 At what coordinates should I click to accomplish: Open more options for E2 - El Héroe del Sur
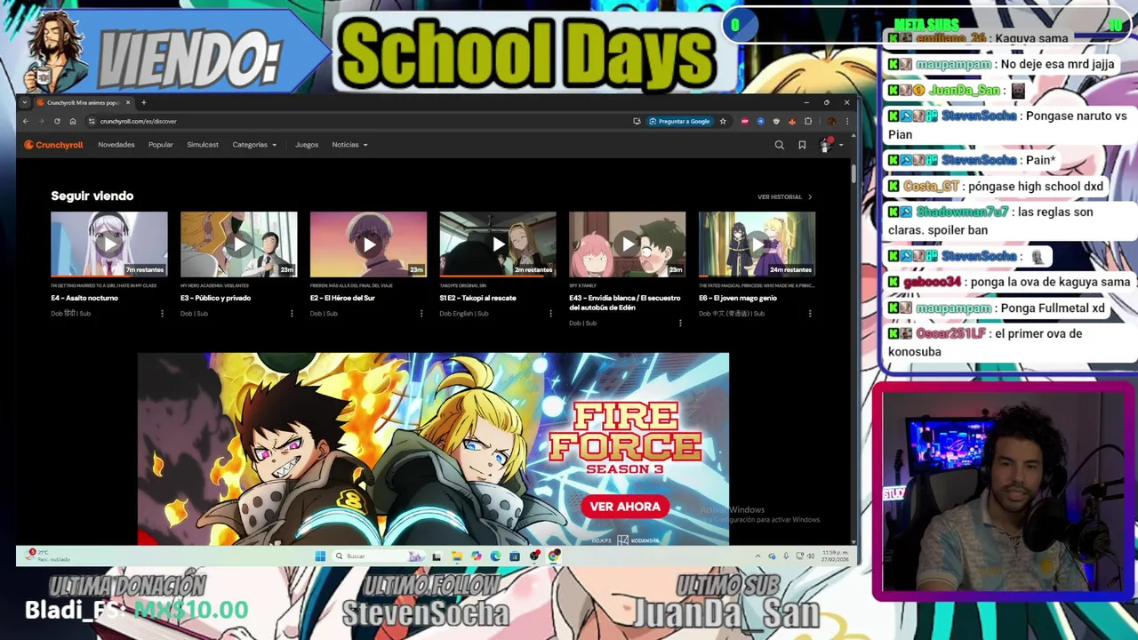(421, 314)
